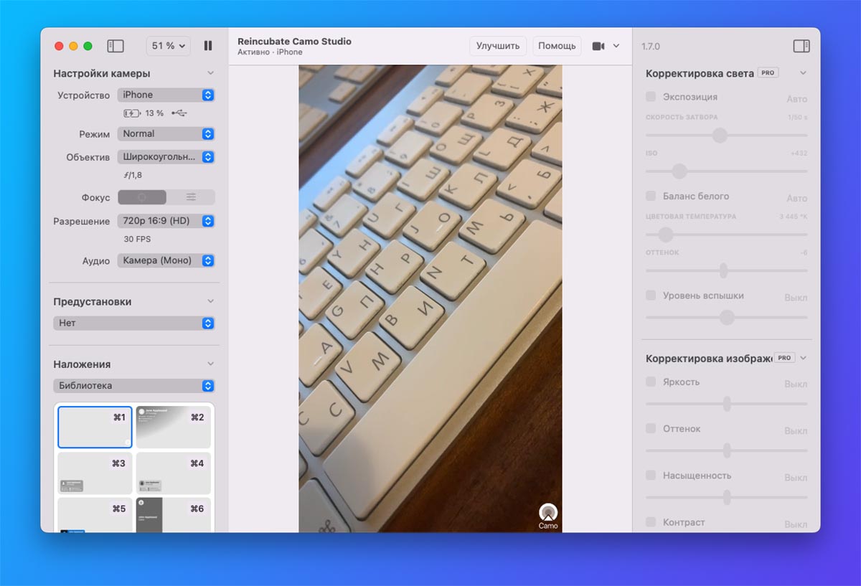Open the 51 % zoom dropdown
861x586 pixels.
[x=169, y=46]
